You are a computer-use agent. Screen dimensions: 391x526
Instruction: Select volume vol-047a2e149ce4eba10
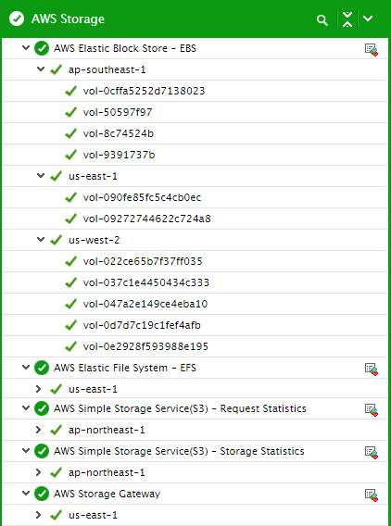pos(145,304)
